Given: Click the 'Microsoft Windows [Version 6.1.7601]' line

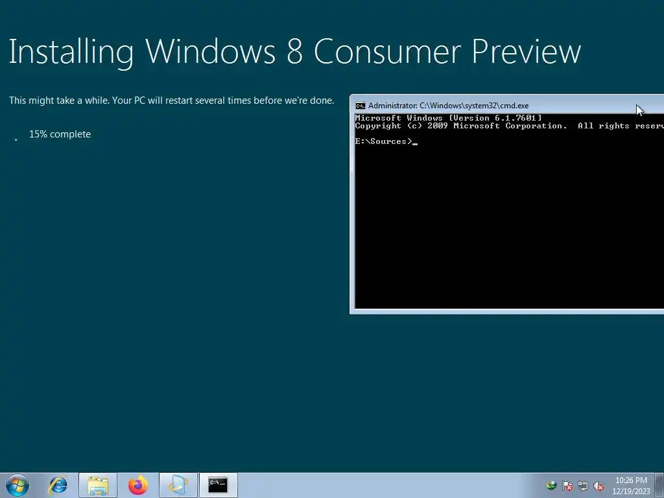Looking at the screenshot, I should pyautogui.click(x=449, y=118).
